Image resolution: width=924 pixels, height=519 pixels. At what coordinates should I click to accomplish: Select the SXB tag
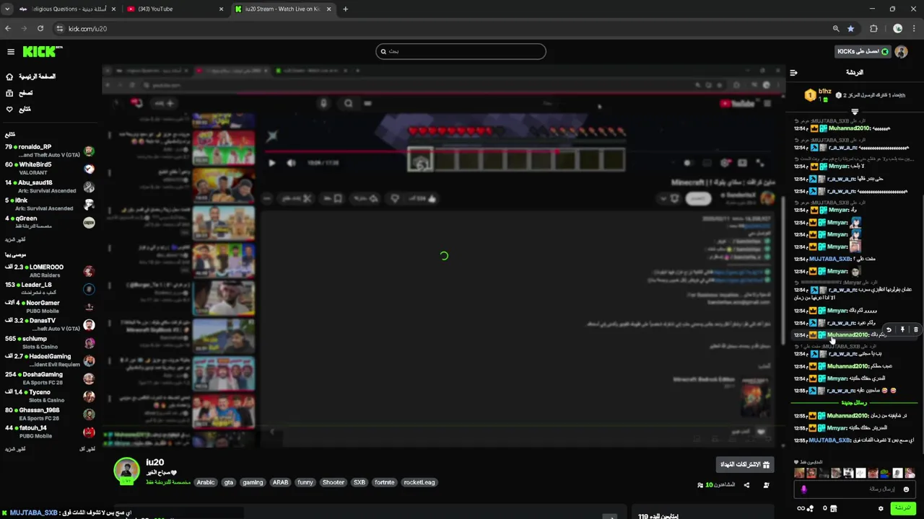pos(359,482)
